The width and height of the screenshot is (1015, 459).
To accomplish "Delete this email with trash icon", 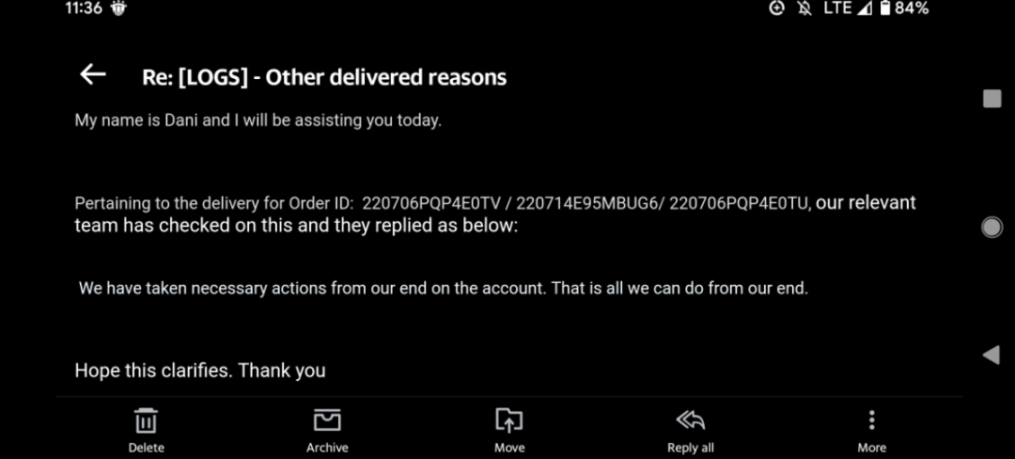I will (x=146, y=420).
